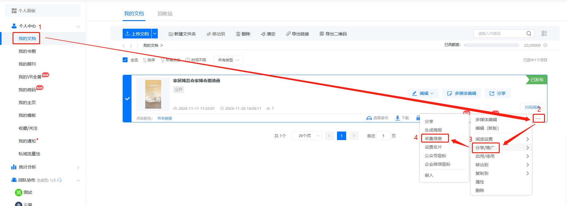Click the search magnifier icon
This screenshot has width=567, height=206.
click(x=528, y=34)
